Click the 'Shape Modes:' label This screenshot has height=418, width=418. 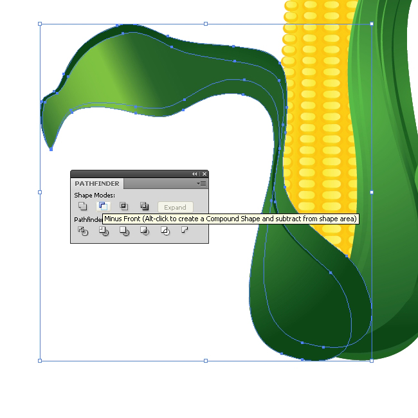(95, 195)
